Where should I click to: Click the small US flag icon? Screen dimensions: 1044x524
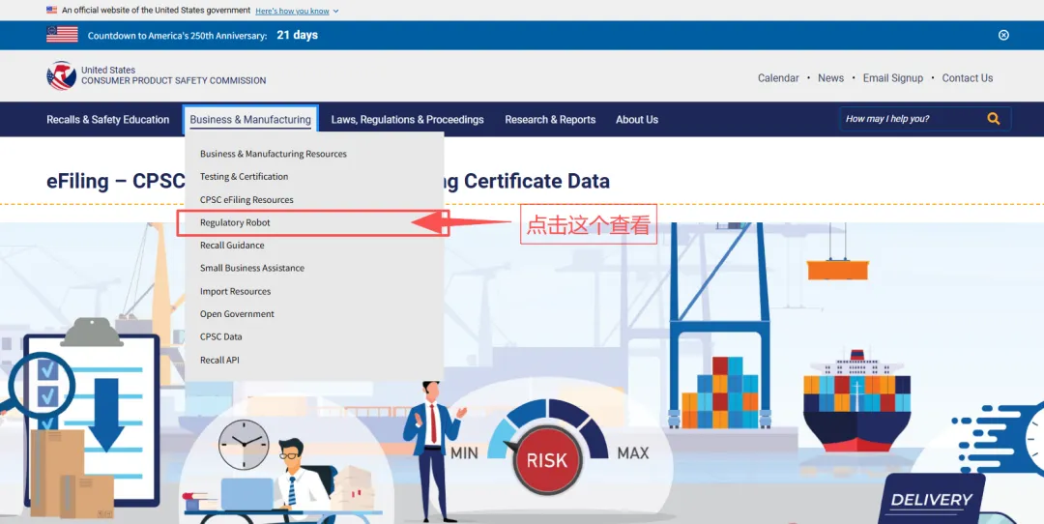pyautogui.click(x=52, y=10)
